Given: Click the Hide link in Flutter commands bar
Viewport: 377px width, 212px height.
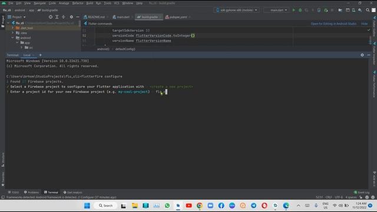Looking at the screenshot, I should (364, 24).
